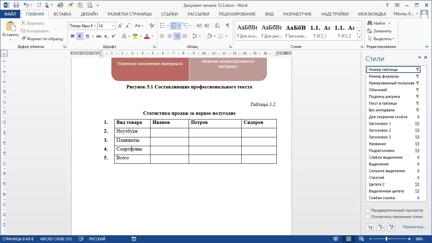
Task: Open line spacing dropdown
Action: tap(196, 36)
